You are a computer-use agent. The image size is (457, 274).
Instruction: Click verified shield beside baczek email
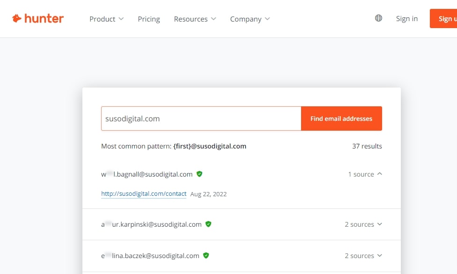click(x=206, y=256)
